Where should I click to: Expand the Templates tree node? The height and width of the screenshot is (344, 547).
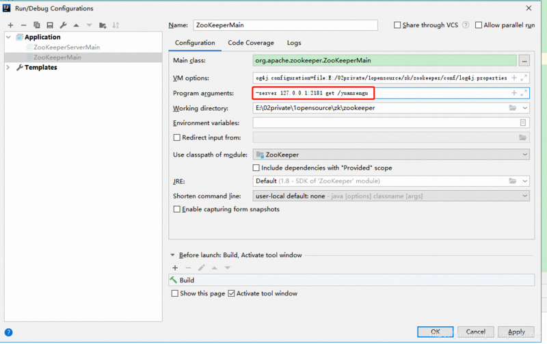pyautogui.click(x=8, y=67)
